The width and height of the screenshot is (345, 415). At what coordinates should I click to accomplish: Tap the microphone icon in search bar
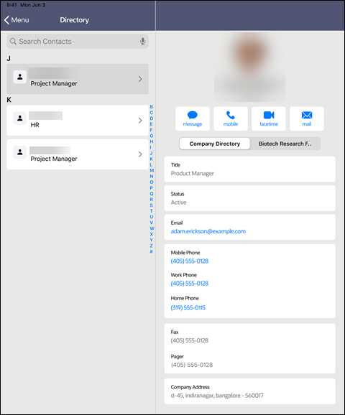tap(142, 42)
